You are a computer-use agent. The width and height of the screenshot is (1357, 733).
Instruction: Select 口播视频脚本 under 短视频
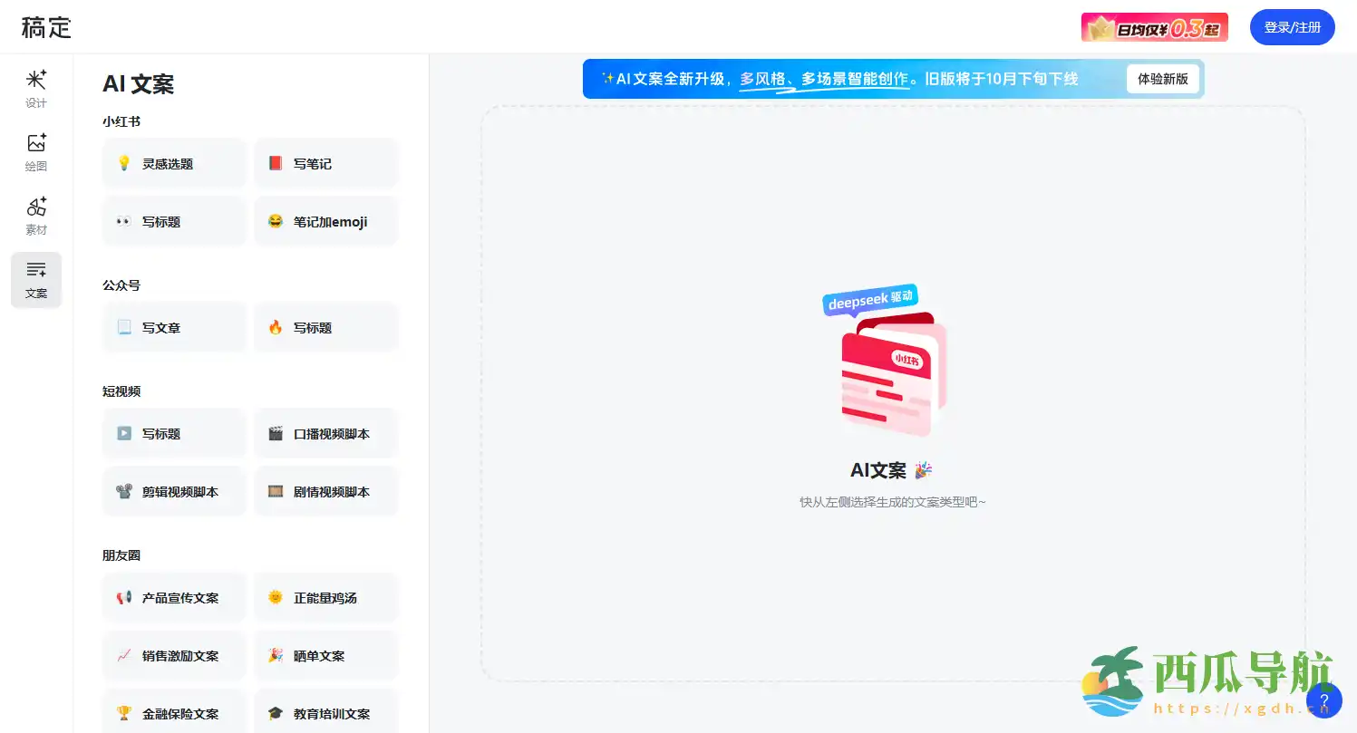pyautogui.click(x=325, y=434)
